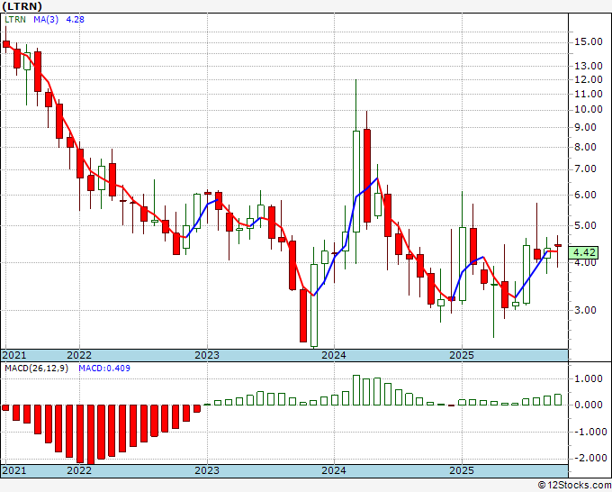Click the tallest green MACD histogram bar

click(356, 390)
